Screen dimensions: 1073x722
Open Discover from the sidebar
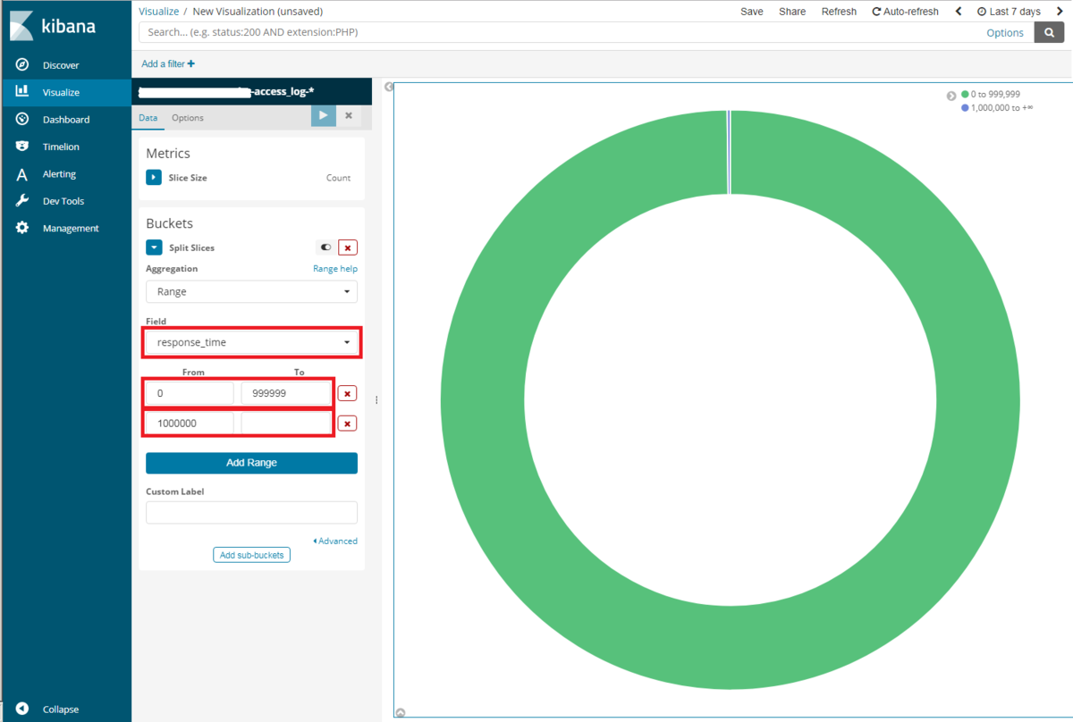pyautogui.click(x=61, y=65)
